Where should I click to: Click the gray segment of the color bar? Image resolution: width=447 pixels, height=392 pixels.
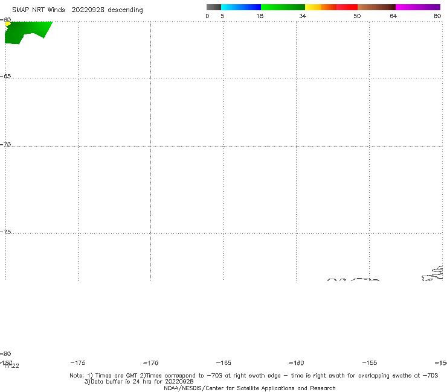click(x=213, y=7)
